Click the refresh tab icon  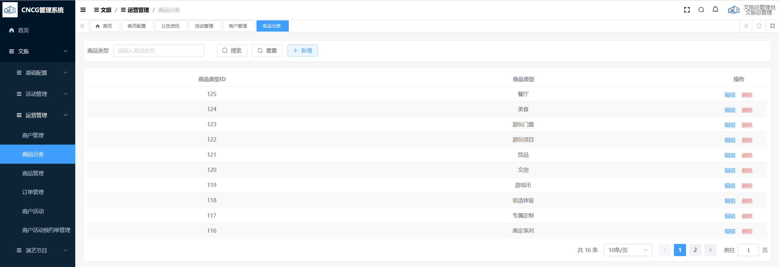click(x=759, y=26)
